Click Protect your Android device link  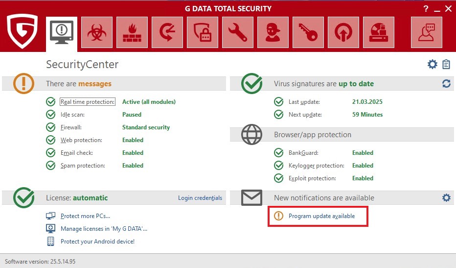(x=97, y=242)
